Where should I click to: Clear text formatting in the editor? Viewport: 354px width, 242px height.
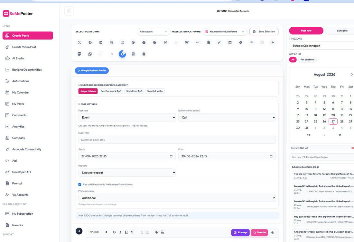[162, 232]
